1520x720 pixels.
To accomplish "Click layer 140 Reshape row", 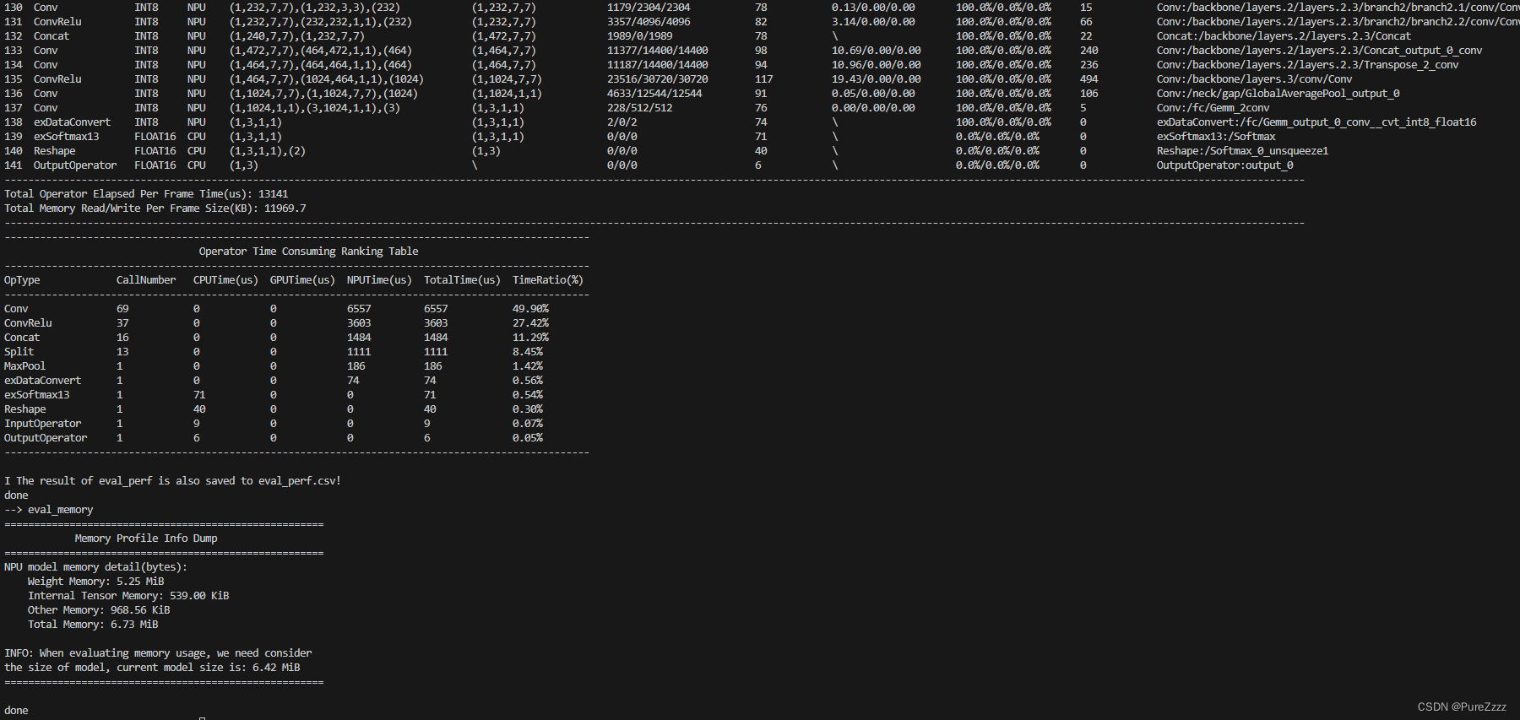I will click(x=666, y=150).
